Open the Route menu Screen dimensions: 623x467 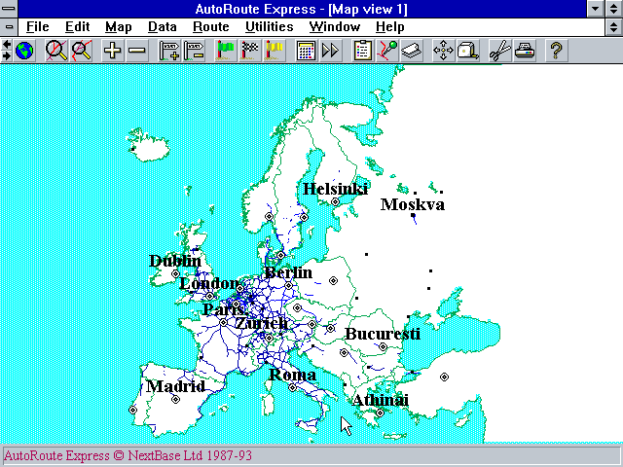[x=210, y=26]
